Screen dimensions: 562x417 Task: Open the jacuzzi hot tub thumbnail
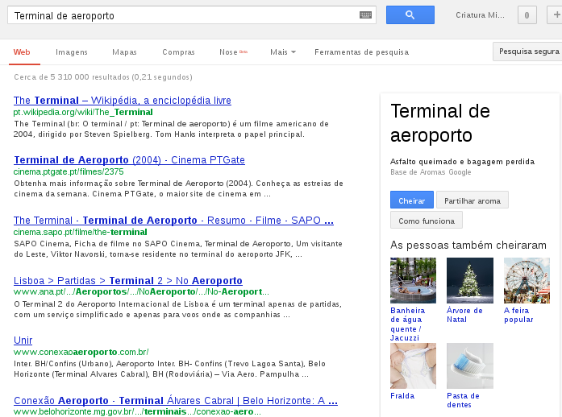[x=414, y=280]
